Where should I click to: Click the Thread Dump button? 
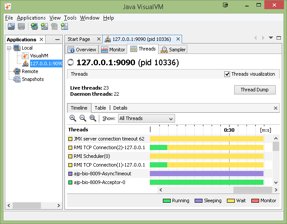click(255, 90)
